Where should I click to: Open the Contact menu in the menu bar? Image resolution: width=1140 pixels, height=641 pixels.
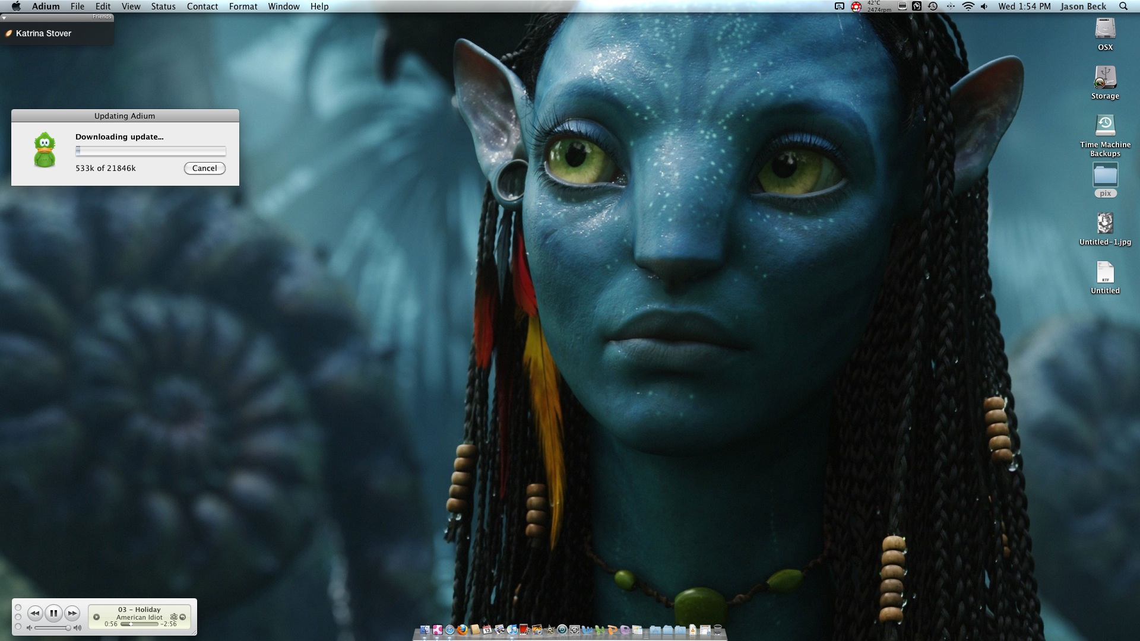coord(202,7)
